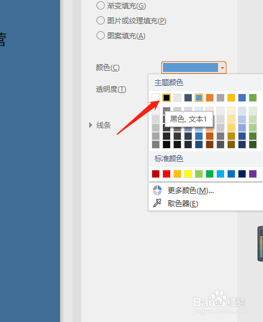
Task: Pick medium gray theme color in top row
Action: pyautogui.click(x=220, y=98)
